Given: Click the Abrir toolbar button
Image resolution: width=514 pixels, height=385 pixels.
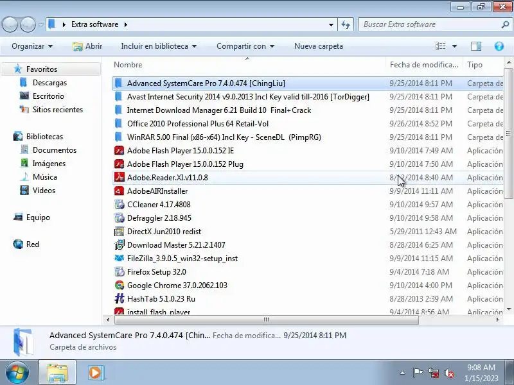Looking at the screenshot, I should coord(87,46).
